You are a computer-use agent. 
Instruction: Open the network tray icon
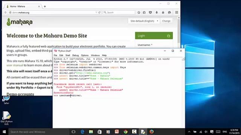[x=201, y=132]
